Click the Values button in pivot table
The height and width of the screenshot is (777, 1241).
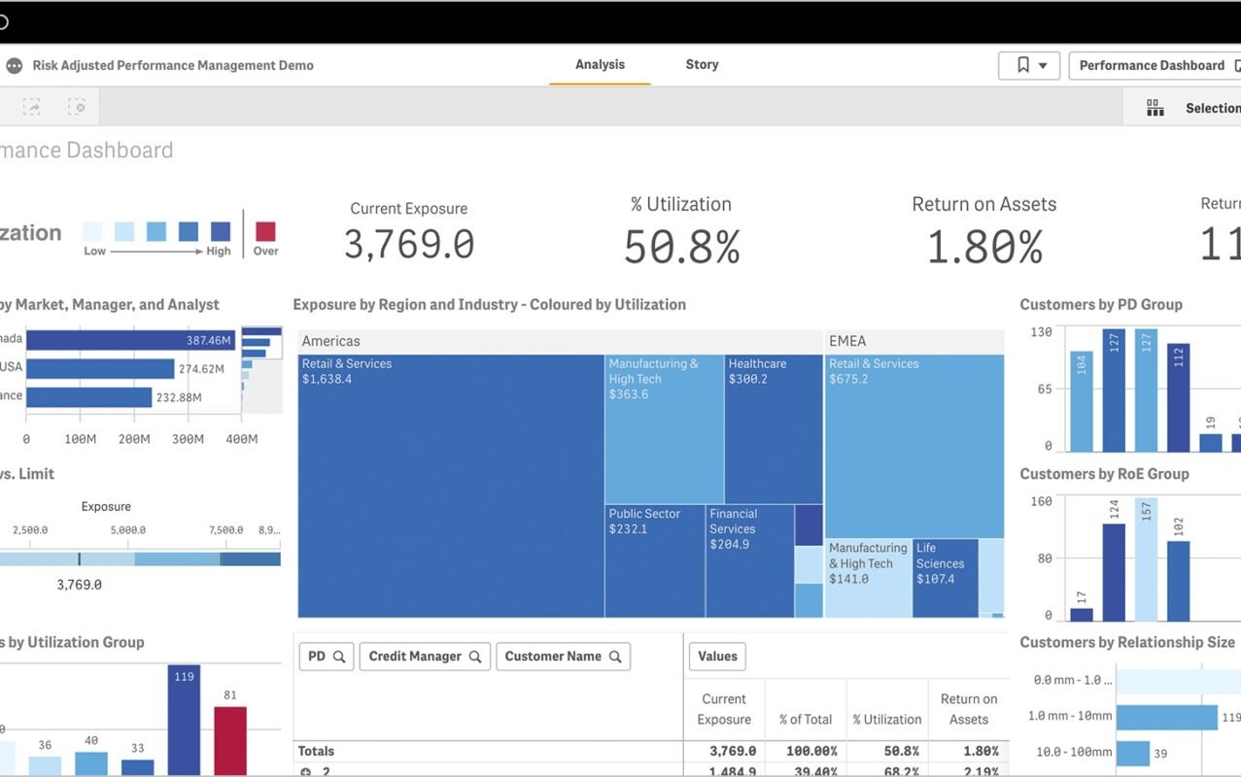(717, 657)
